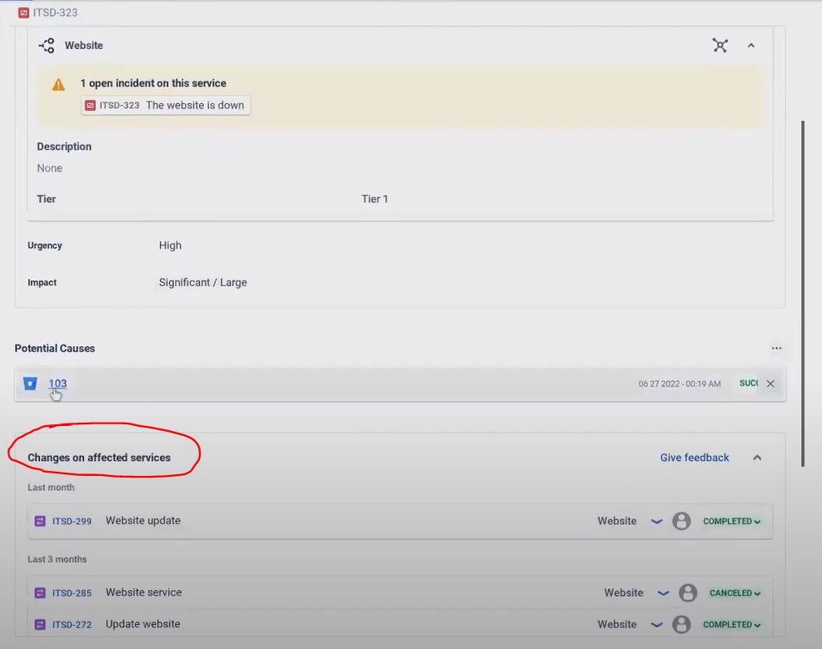Click risk chevron icon in ITSD-299 row

coord(656,521)
